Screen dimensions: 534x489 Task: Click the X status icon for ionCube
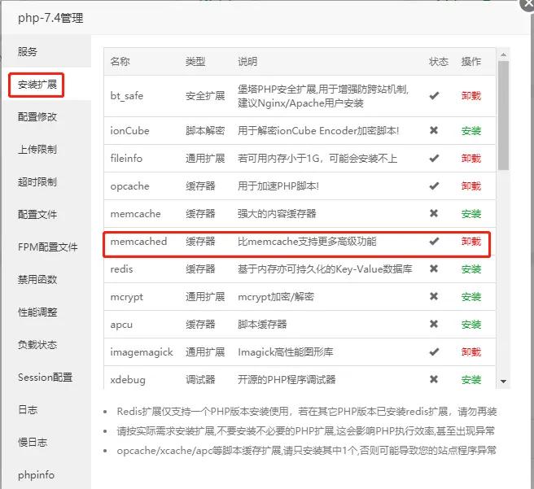[x=434, y=130]
